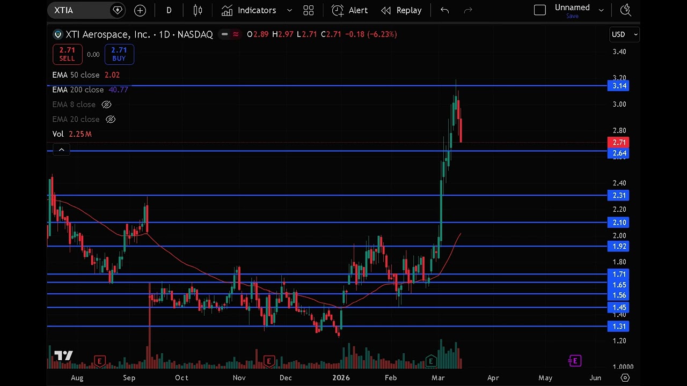Click the 2026 year label on time axis
The height and width of the screenshot is (386, 687).
tap(341, 377)
